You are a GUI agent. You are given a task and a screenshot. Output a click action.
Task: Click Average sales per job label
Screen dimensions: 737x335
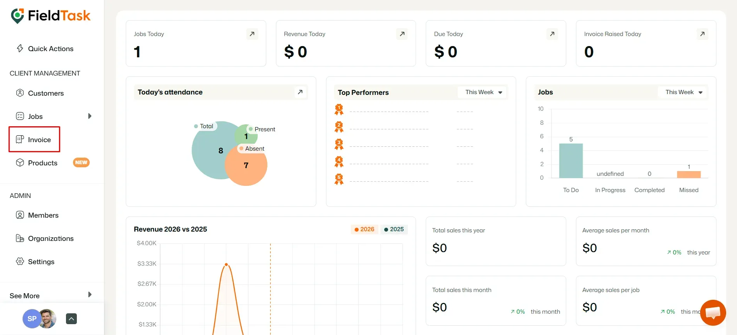611,290
